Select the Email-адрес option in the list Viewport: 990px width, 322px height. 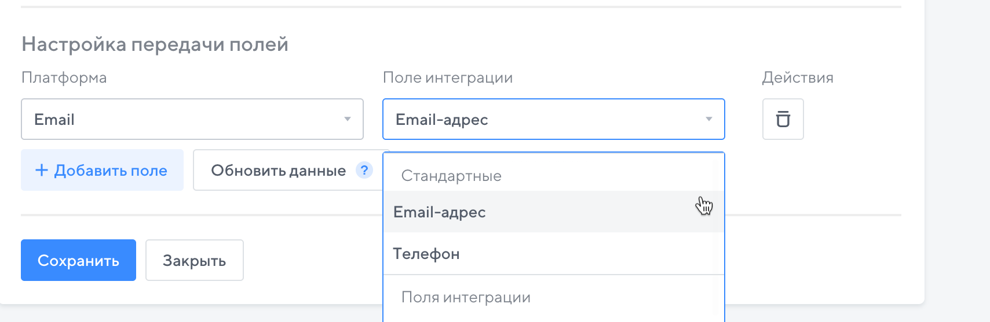coord(439,212)
